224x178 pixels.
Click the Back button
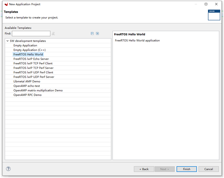click(144, 169)
